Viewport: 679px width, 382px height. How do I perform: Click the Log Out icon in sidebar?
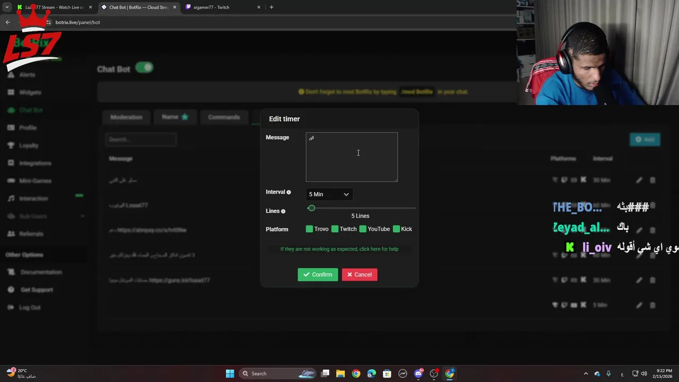(x=11, y=308)
